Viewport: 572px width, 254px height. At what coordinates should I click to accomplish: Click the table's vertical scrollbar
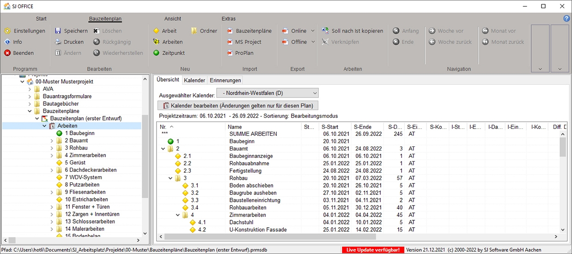coord(562,181)
